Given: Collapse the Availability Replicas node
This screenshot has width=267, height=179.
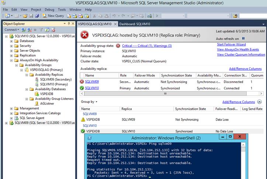Looking at the screenshot, I should coord(27,75).
